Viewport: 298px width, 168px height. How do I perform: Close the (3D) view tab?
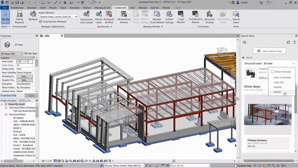click(x=62, y=36)
